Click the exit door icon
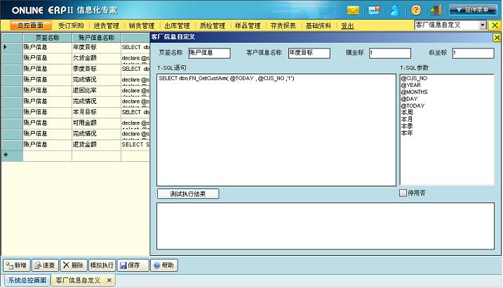503x288 pixels. click(x=436, y=11)
